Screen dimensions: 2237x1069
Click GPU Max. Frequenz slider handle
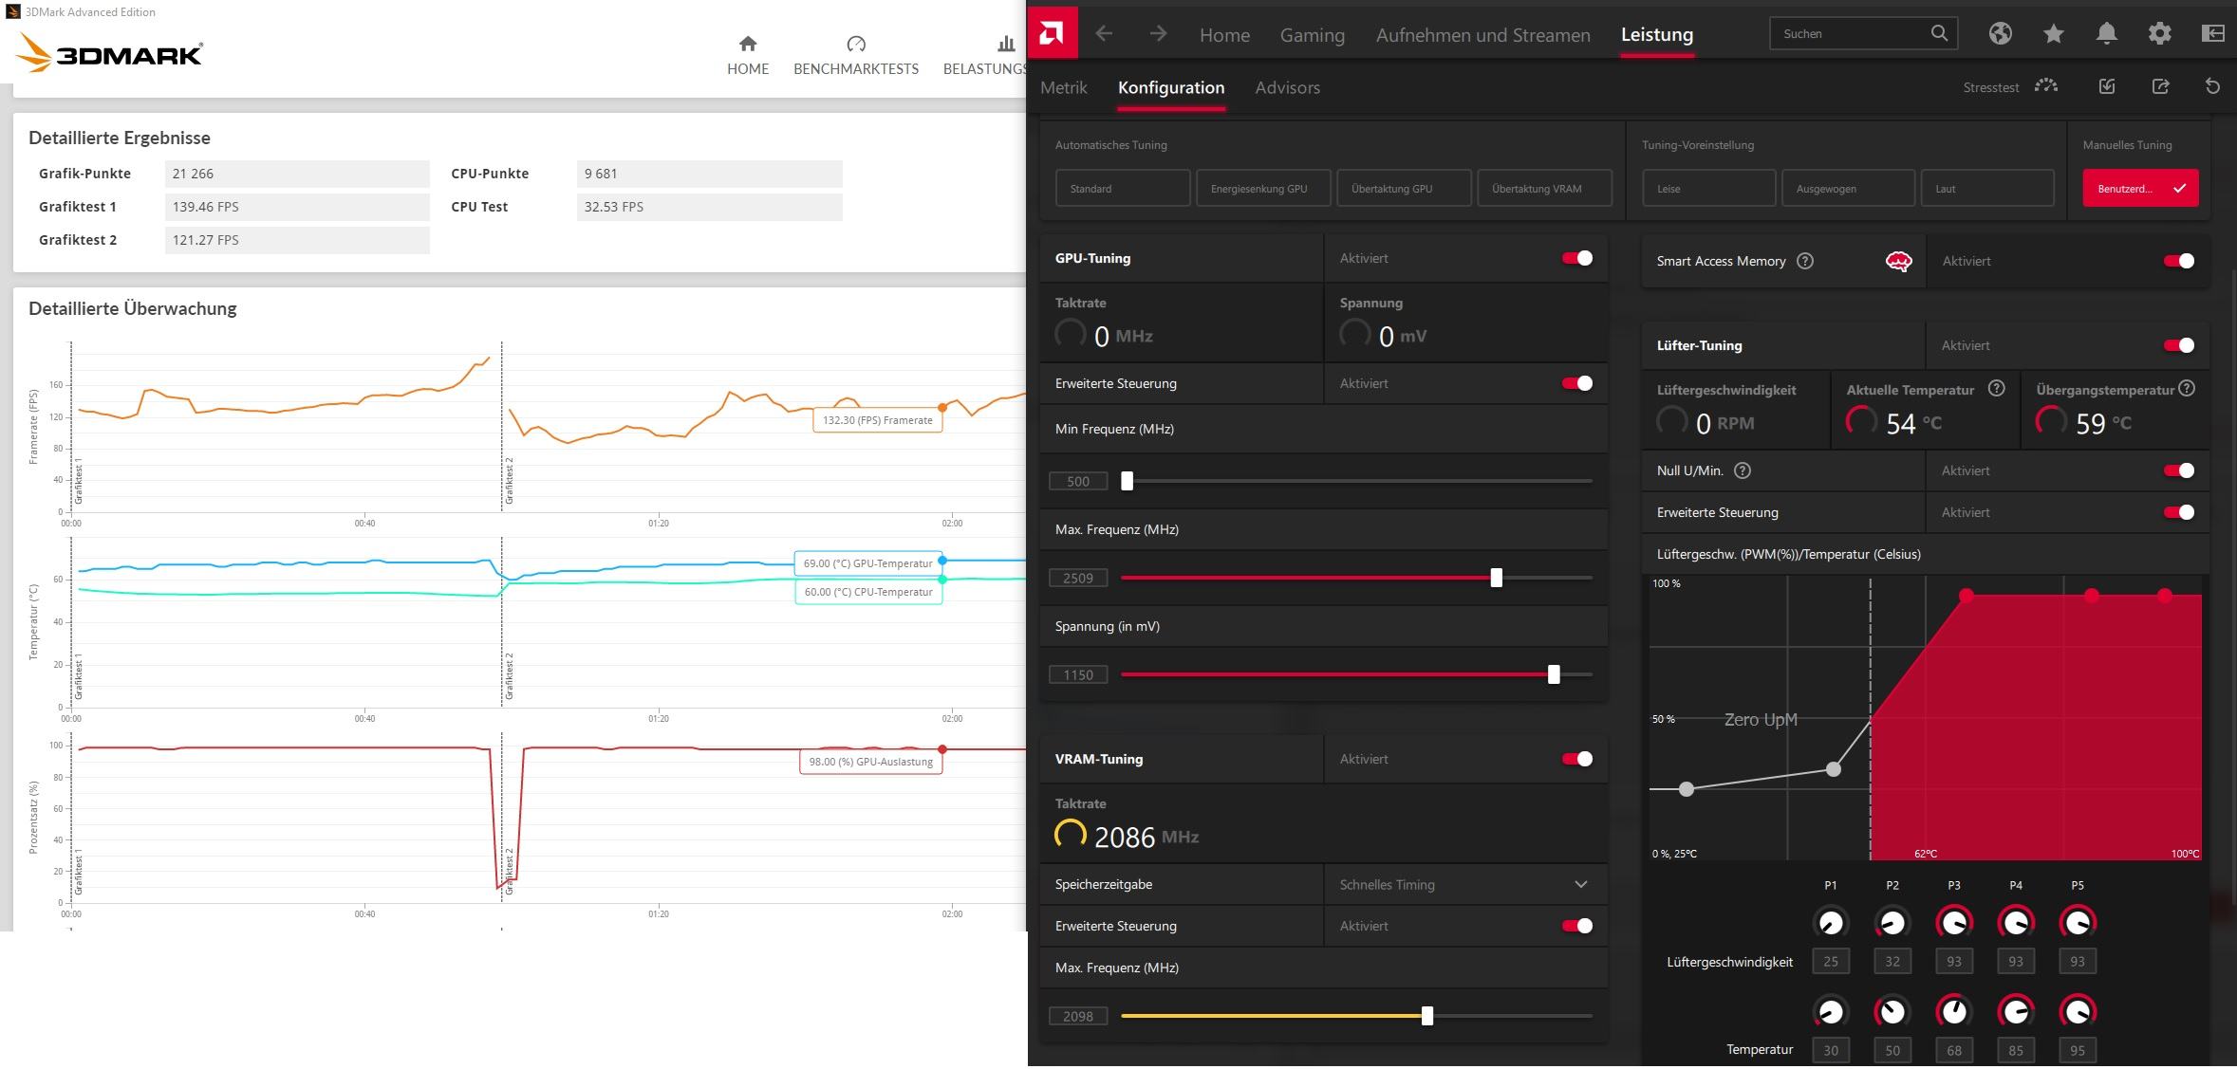(1497, 578)
